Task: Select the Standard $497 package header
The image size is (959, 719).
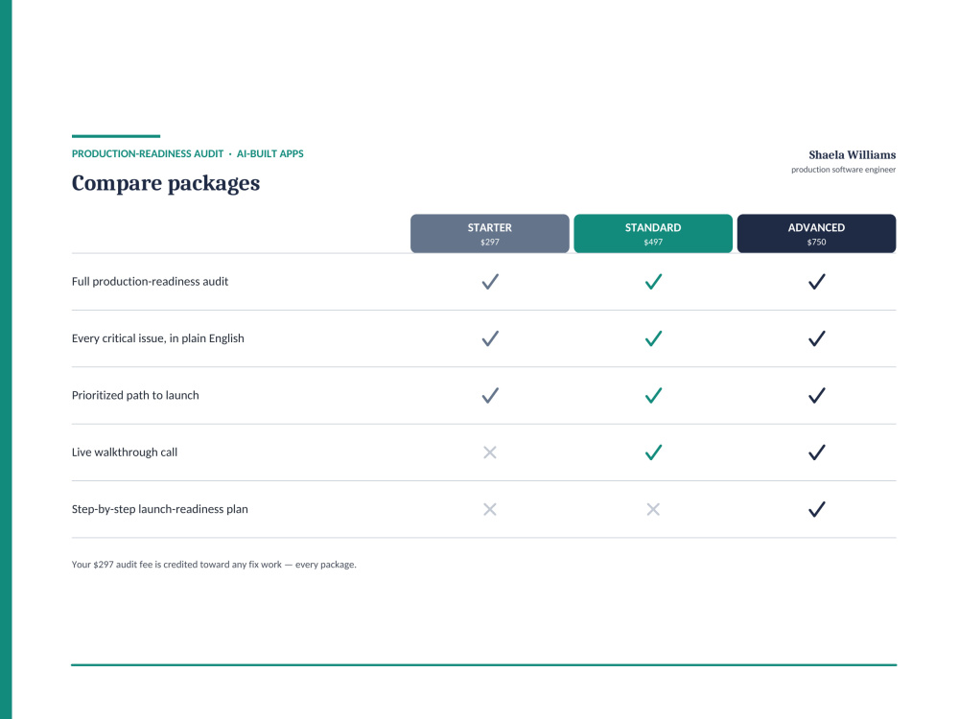Action: pos(653,234)
